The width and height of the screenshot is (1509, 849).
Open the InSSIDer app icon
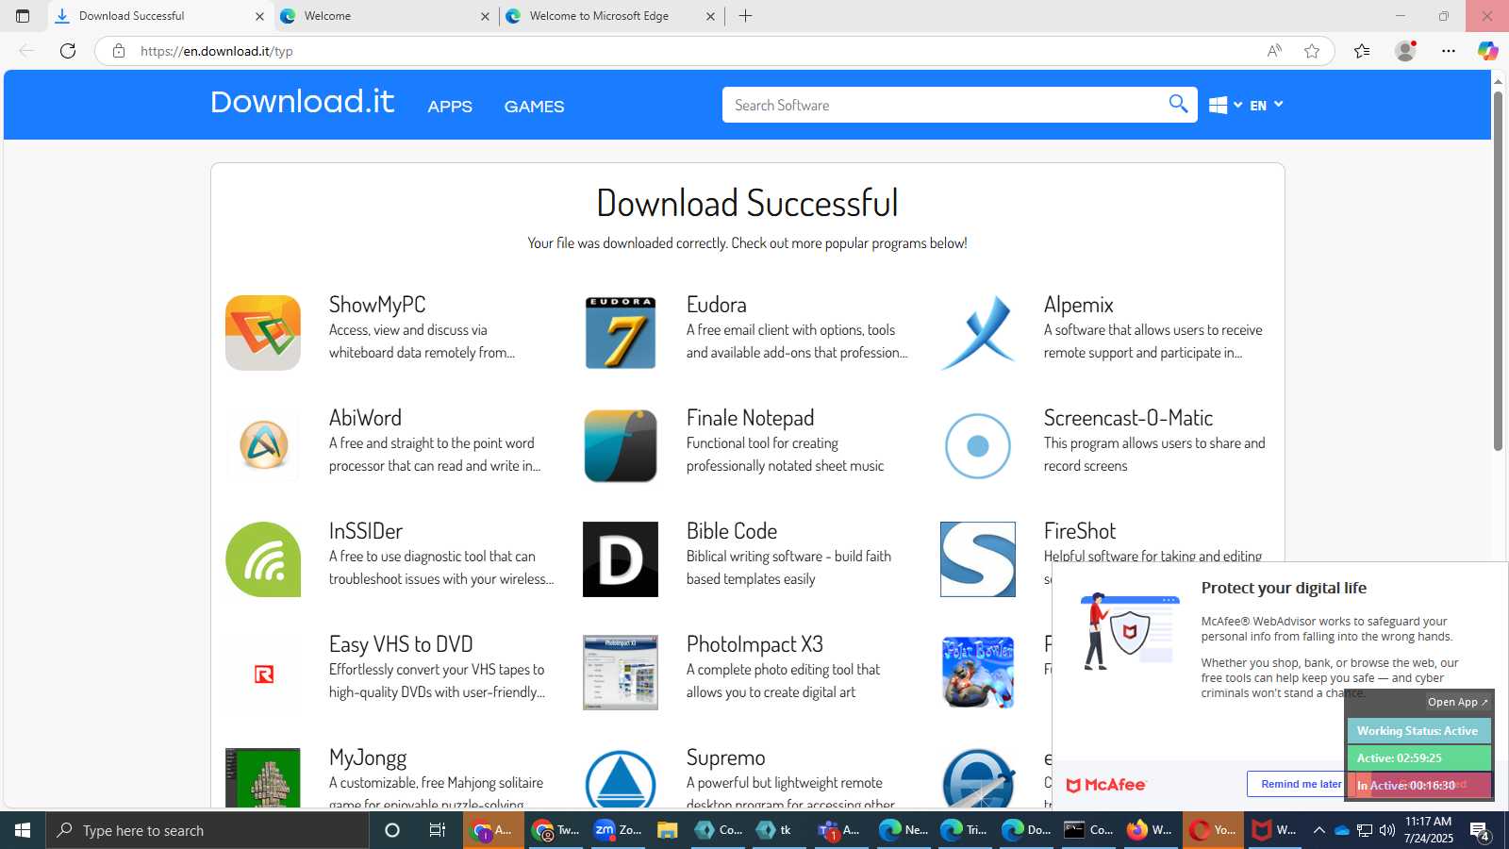click(263, 559)
